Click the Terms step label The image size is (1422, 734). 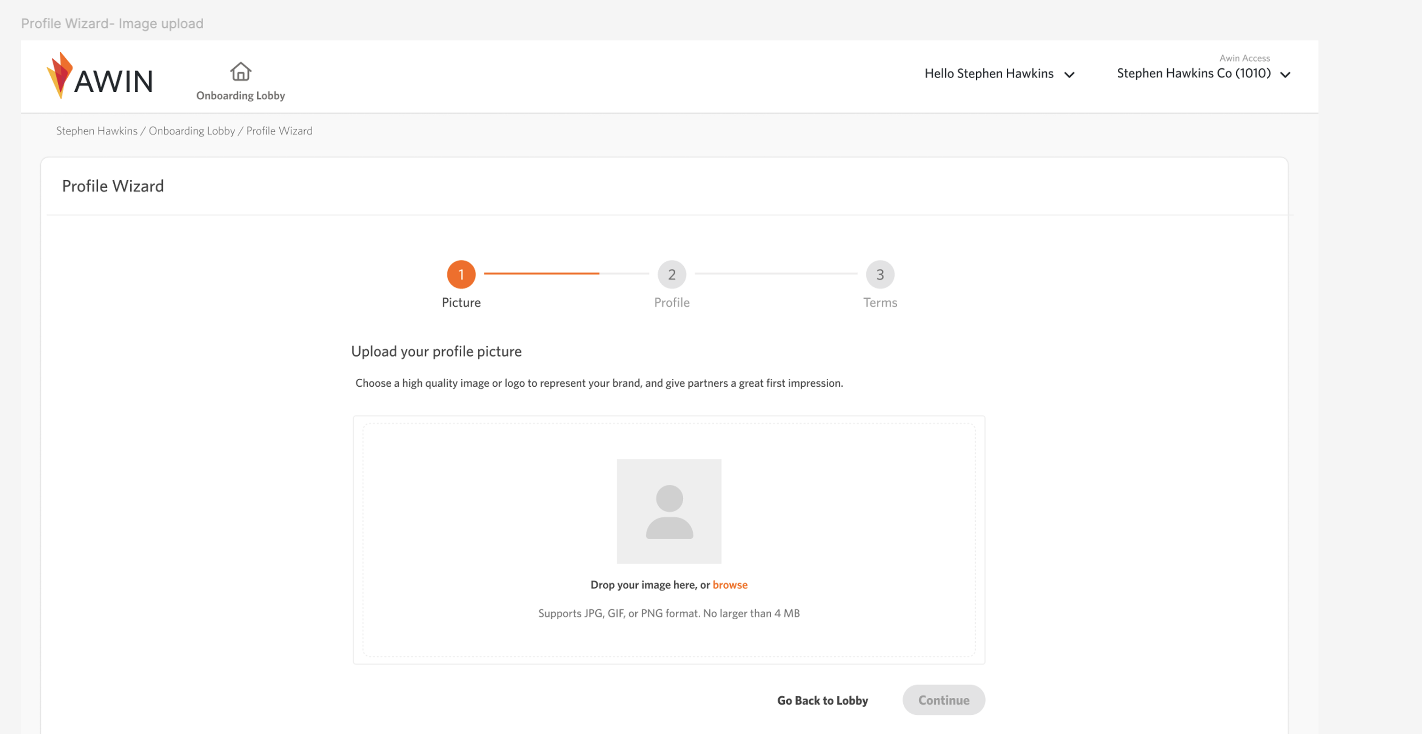[879, 303]
